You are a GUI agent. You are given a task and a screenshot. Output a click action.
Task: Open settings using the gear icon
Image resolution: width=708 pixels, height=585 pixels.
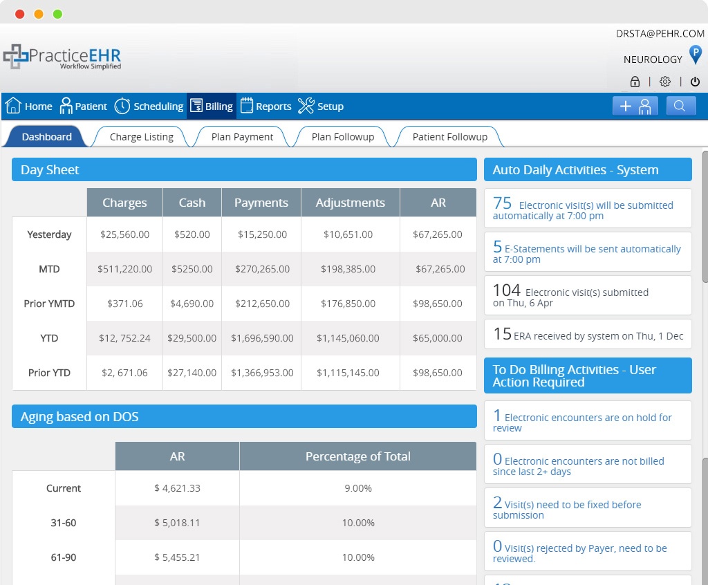pos(664,81)
